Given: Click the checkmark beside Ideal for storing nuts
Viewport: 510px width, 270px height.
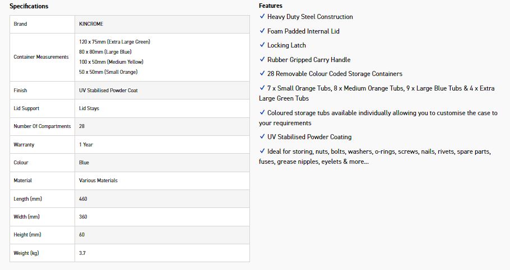Looking at the screenshot, I should click(x=262, y=151).
